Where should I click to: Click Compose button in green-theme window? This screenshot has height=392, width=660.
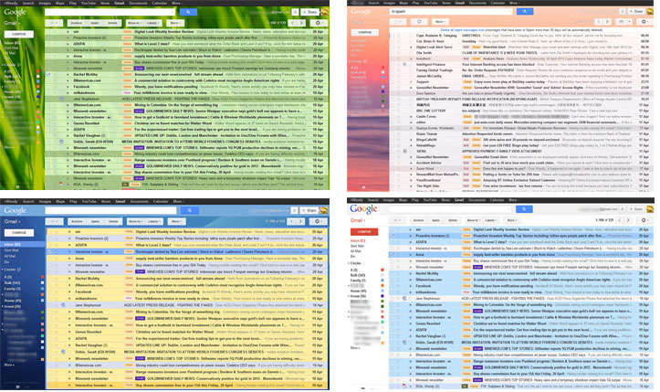(19, 34)
